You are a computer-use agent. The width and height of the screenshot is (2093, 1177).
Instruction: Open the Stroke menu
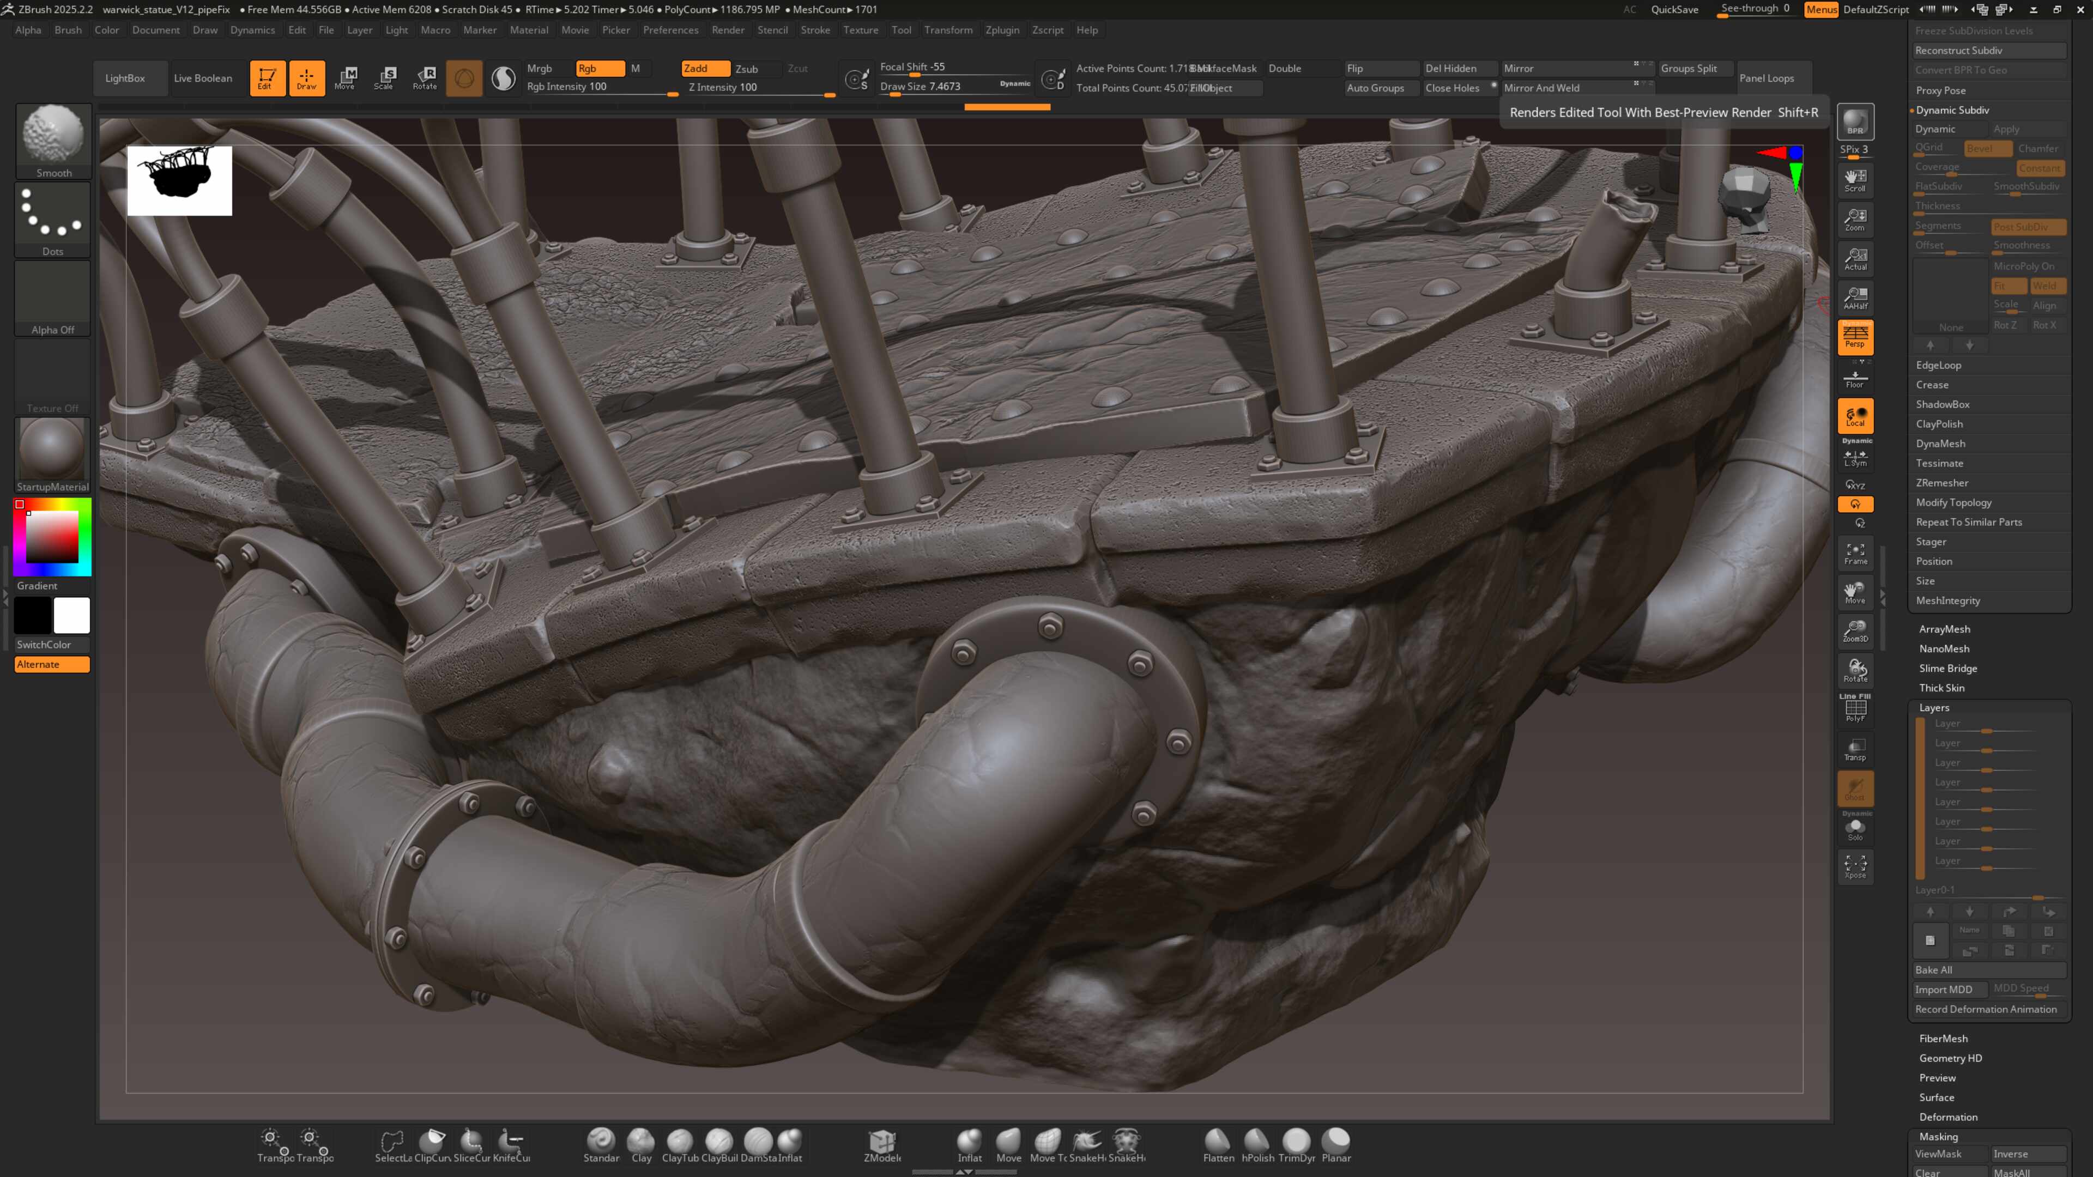(x=815, y=30)
